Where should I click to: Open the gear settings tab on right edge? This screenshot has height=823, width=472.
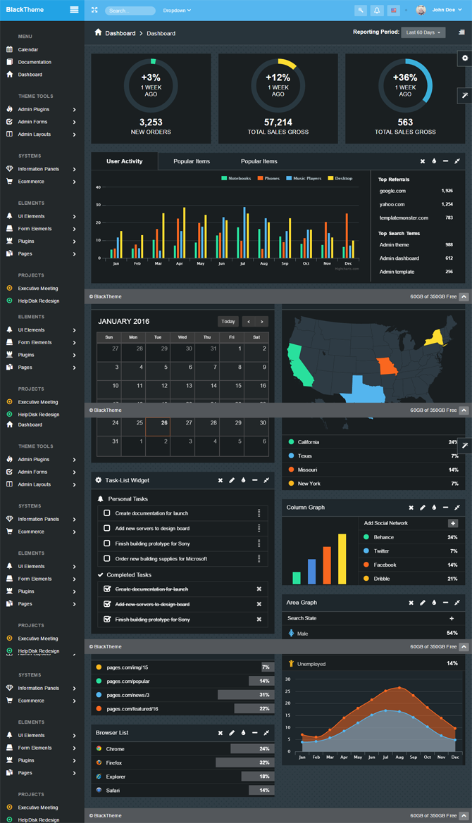click(x=465, y=58)
